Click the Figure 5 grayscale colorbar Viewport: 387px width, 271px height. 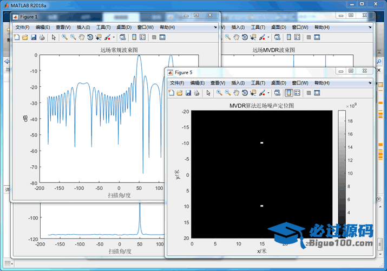tap(342, 174)
